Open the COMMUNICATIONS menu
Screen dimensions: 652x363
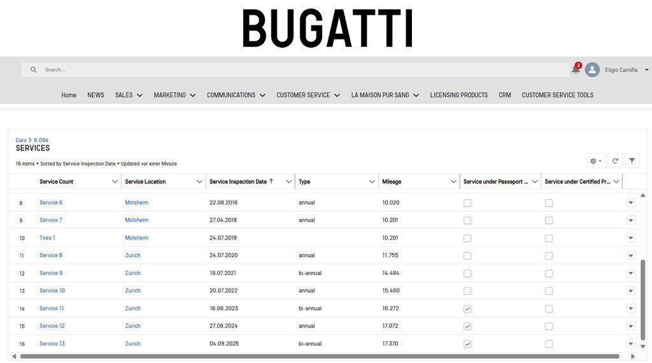(x=236, y=96)
